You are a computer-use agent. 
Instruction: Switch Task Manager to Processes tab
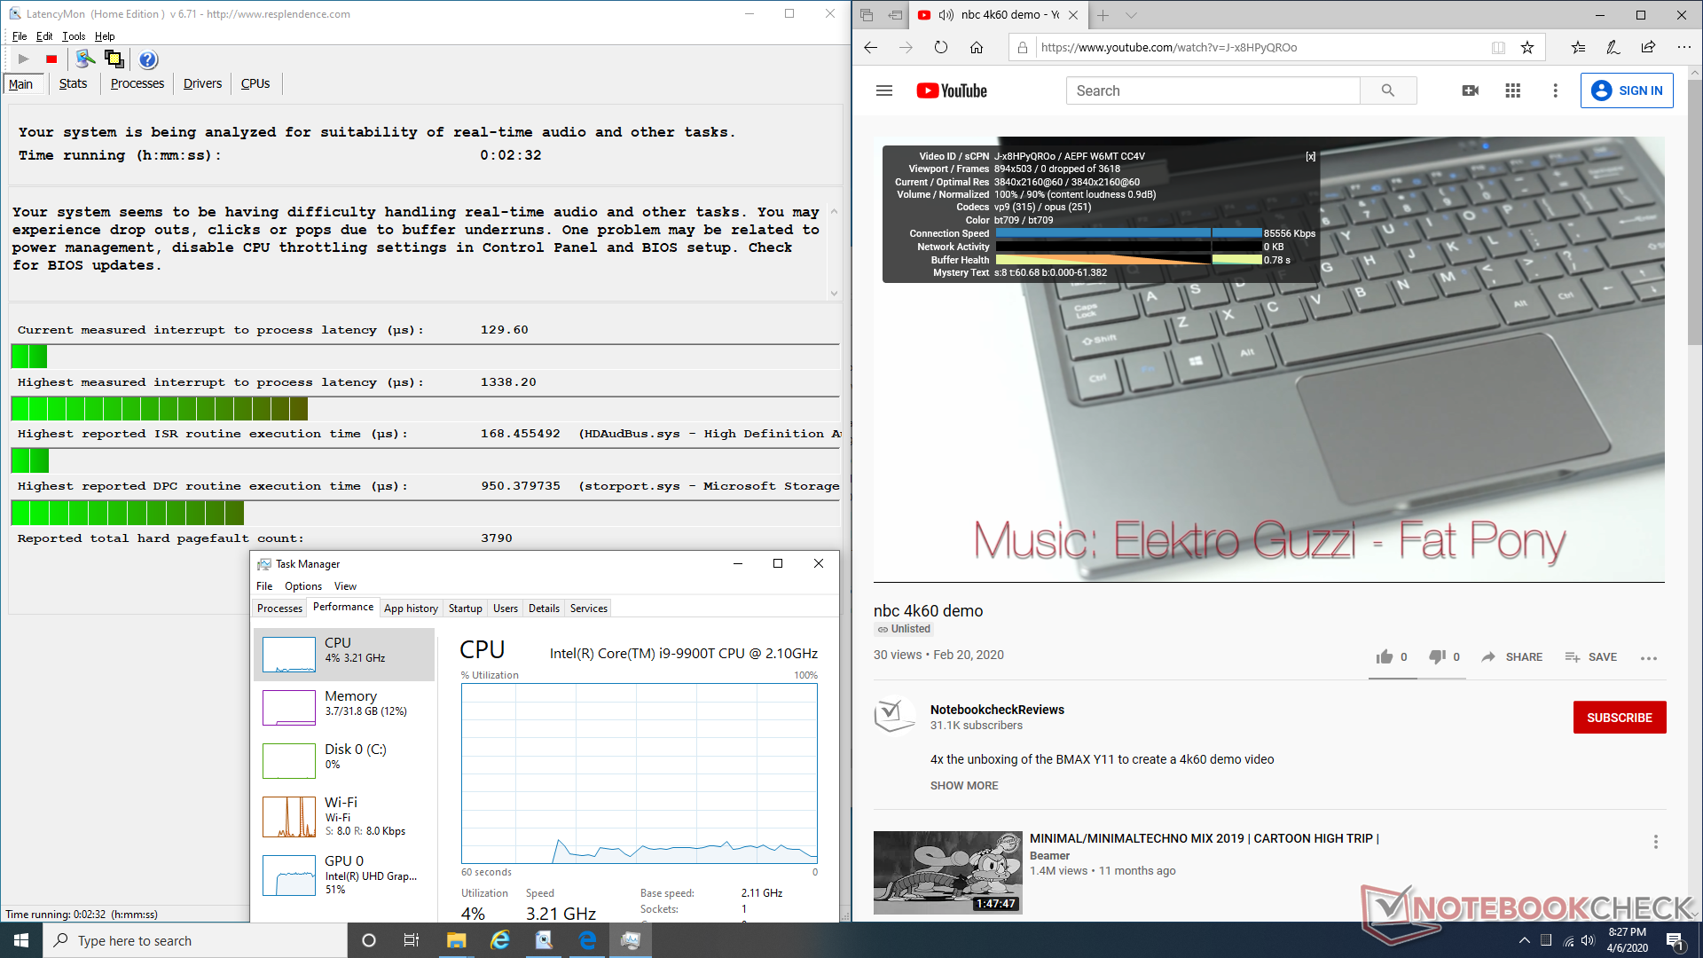click(x=279, y=609)
